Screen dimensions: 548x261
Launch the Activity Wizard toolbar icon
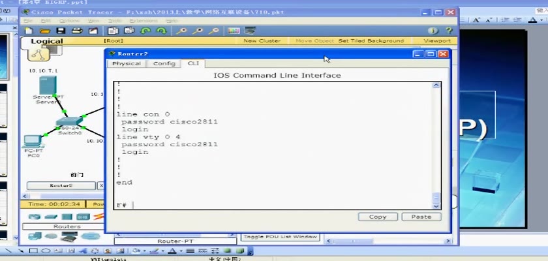[x=93, y=31]
